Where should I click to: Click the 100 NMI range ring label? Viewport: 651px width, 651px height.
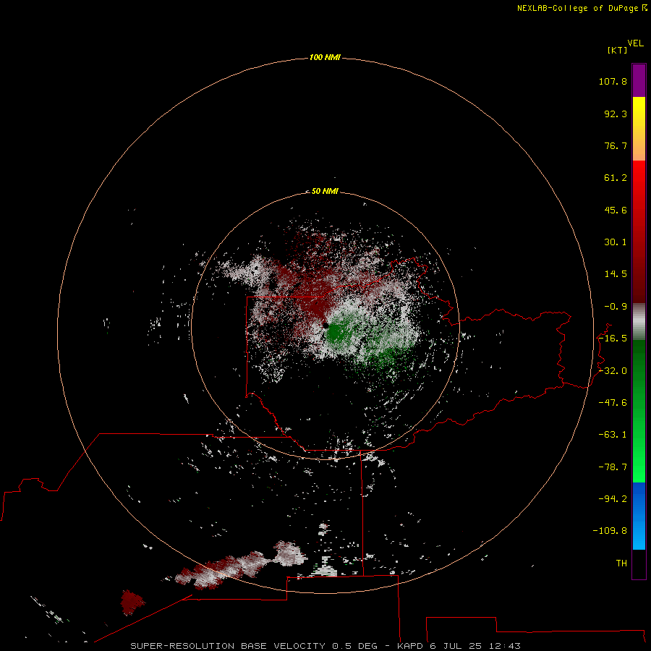click(x=325, y=57)
